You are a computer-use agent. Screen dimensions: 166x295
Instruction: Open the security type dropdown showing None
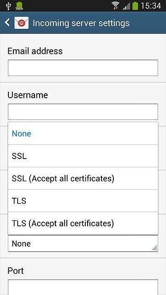pyautogui.click(x=83, y=243)
